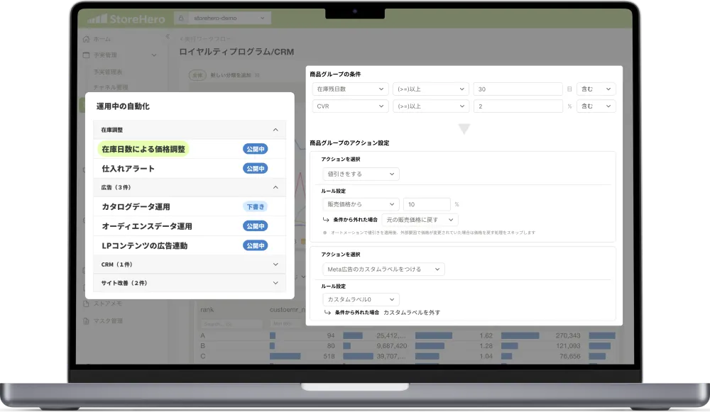This screenshot has height=412, width=710.
Task: Expand the サイト改善（2件） section
Action: pos(275,283)
